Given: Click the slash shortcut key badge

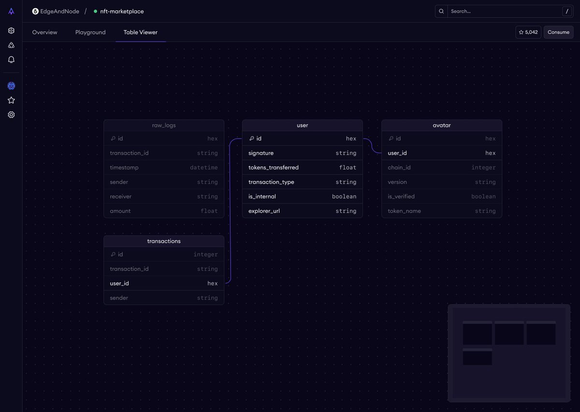Looking at the screenshot, I should (566, 11).
